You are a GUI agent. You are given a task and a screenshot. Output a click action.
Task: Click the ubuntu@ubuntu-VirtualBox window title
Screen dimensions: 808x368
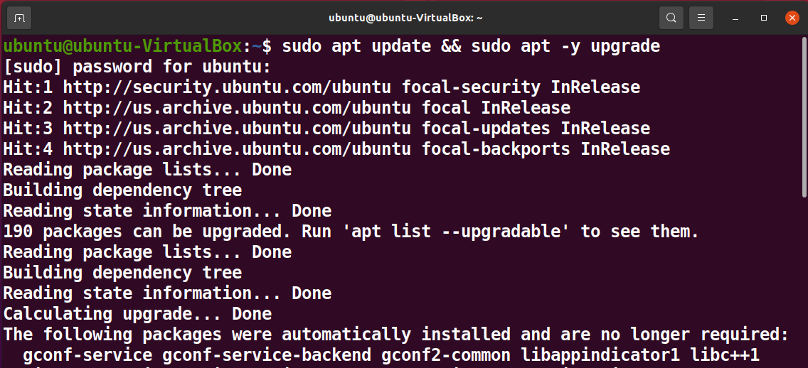[x=405, y=18]
